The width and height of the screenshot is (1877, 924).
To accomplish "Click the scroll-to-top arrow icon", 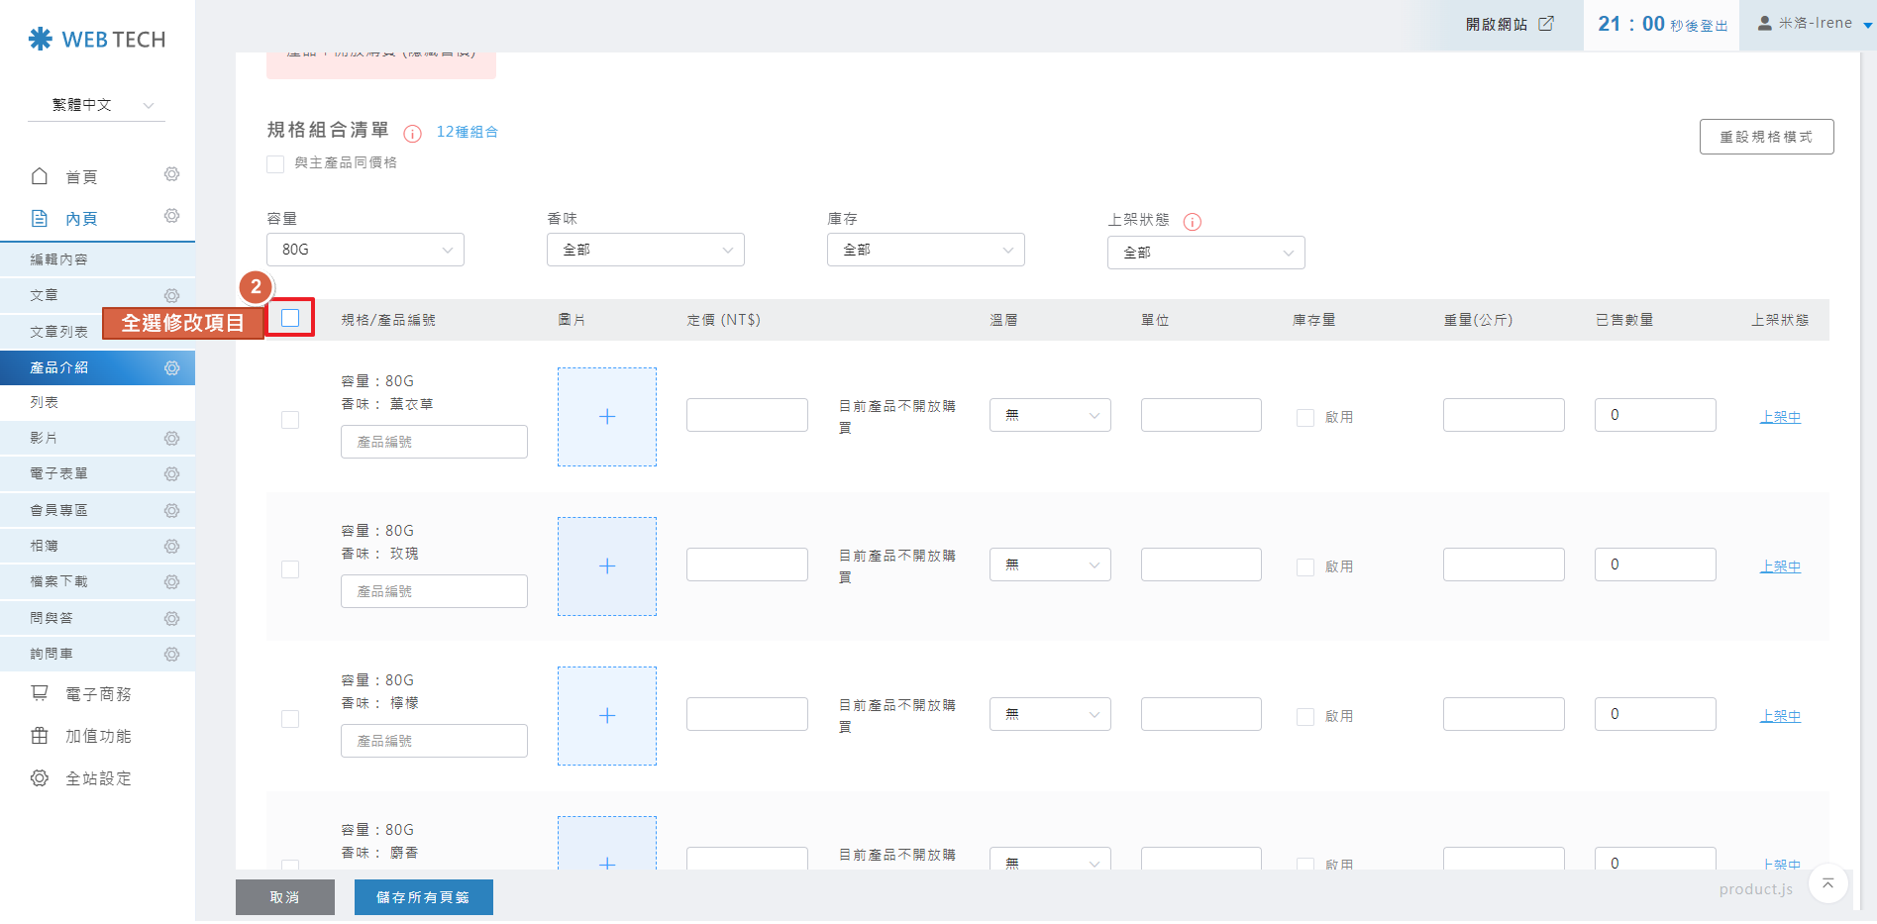I will click(x=1827, y=882).
